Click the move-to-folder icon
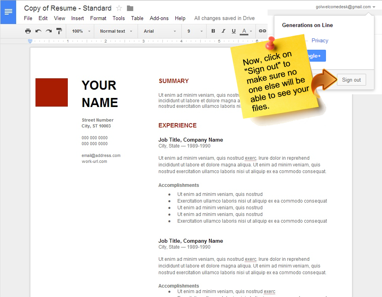The height and width of the screenshot is (297, 382). (x=130, y=8)
